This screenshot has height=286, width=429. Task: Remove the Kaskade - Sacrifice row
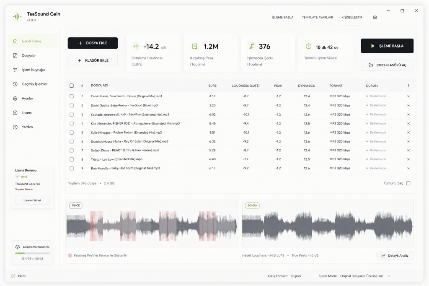pos(408,114)
